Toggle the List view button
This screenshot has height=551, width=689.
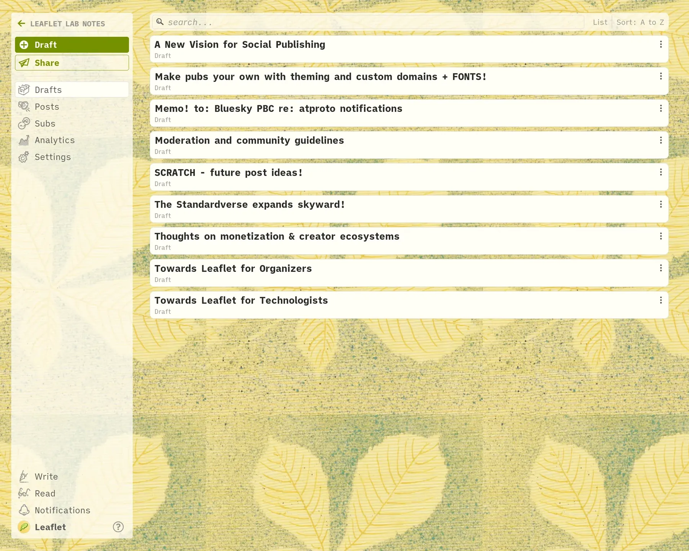click(600, 22)
